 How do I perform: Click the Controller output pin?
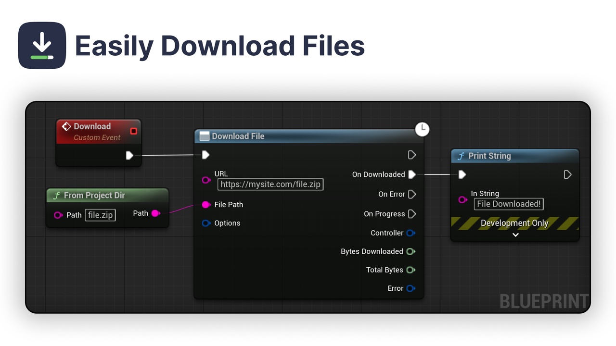(411, 233)
